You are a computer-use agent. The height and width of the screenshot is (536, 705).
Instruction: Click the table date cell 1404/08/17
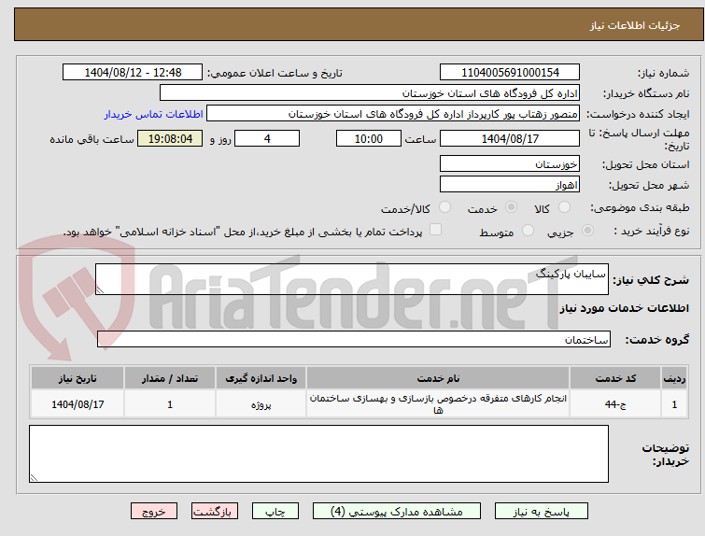78,404
